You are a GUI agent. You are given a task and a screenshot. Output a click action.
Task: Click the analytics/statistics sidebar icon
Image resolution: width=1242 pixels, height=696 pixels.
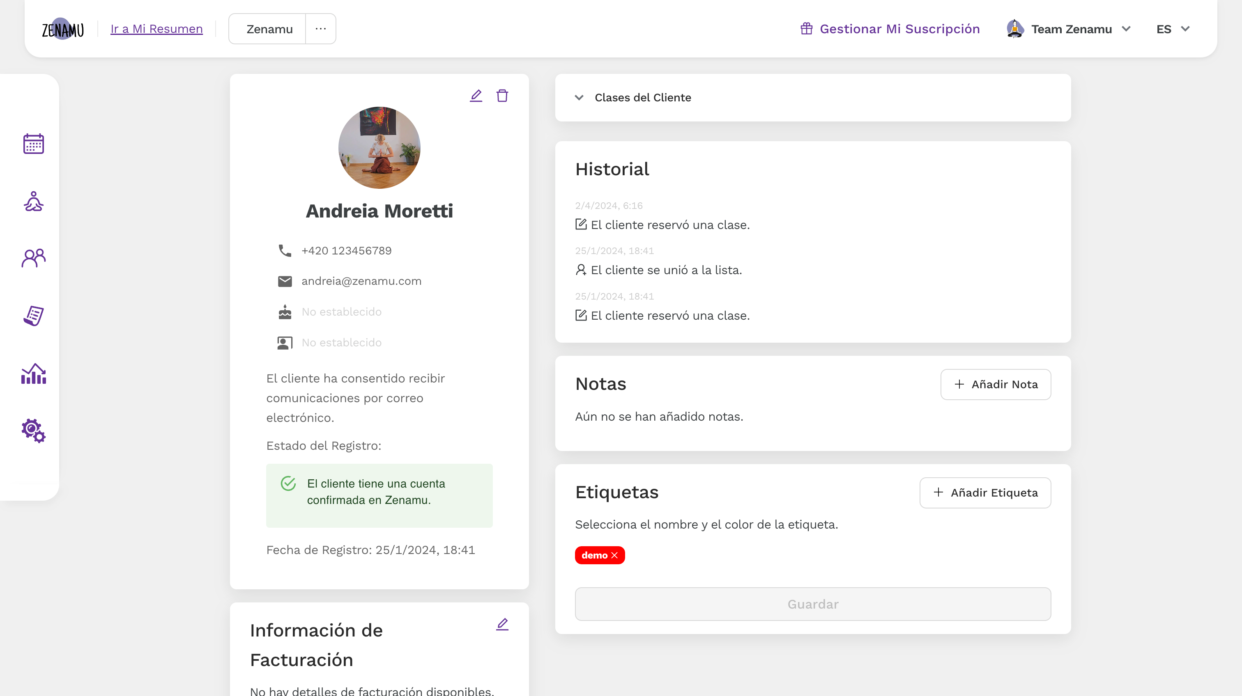point(32,373)
